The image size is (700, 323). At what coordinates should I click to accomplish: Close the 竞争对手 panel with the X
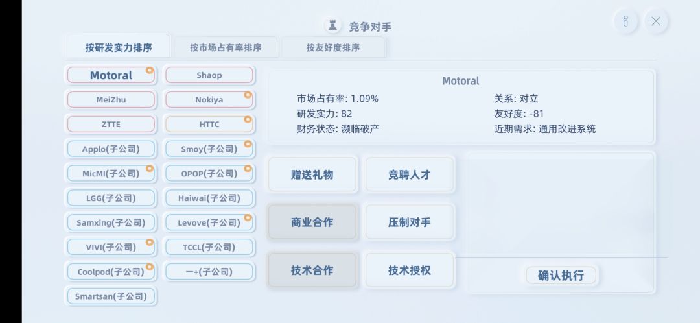[x=656, y=21]
